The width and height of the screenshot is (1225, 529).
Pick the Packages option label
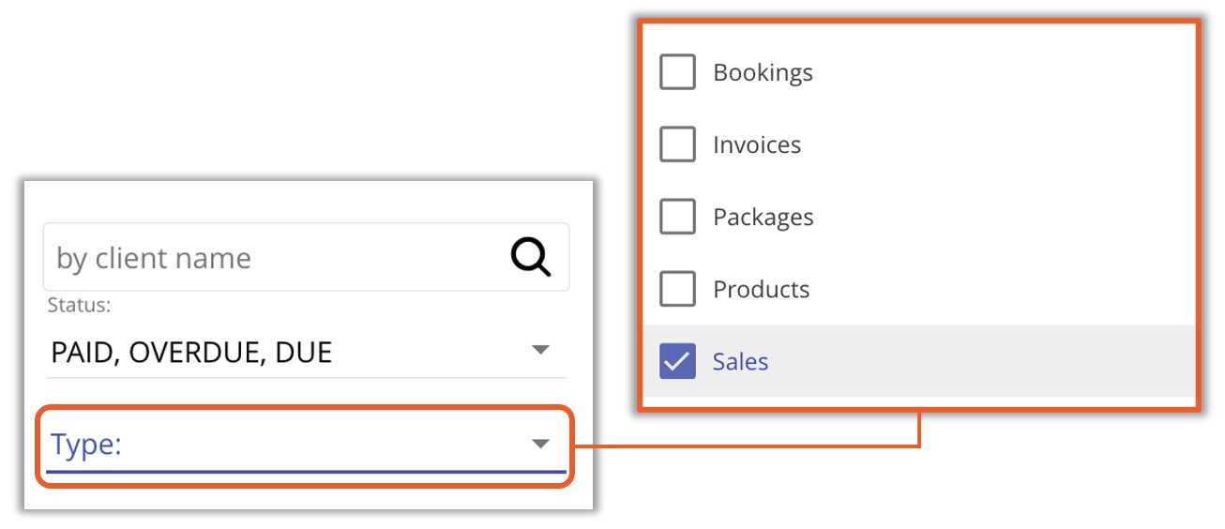click(x=763, y=217)
